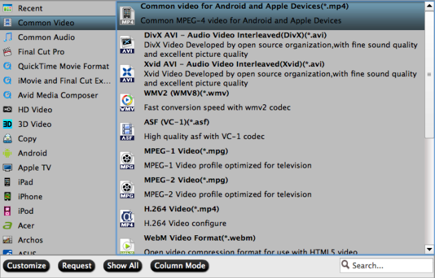This screenshot has height=278, width=435.
Task: Open the HD Video category
Action: (x=58, y=110)
